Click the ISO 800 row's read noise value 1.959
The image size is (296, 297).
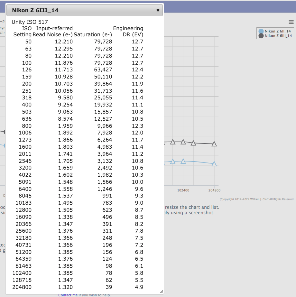66,126
